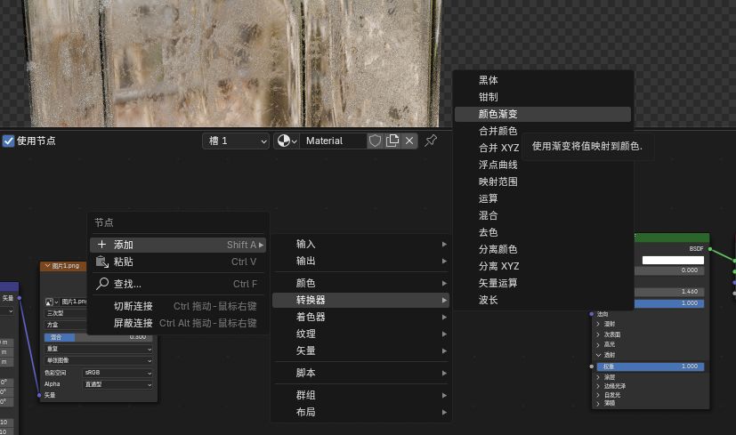The image size is (736, 435).
Task: Choose 查找... from the context menu
Action: tap(178, 284)
